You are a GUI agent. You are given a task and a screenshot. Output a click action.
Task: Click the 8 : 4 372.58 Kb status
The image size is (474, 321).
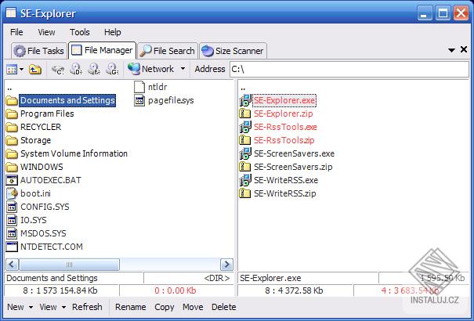point(294,290)
